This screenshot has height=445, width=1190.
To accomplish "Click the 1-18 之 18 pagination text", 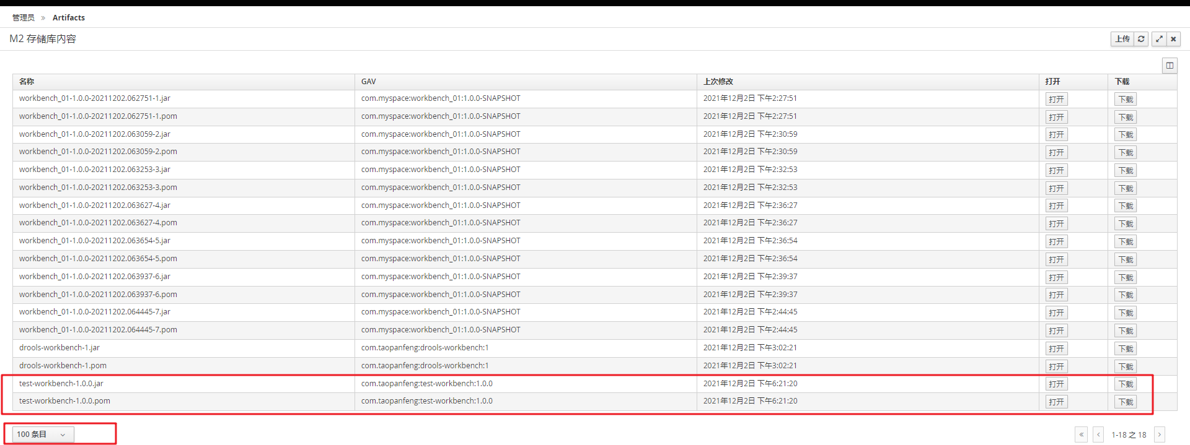I will click(x=1129, y=435).
